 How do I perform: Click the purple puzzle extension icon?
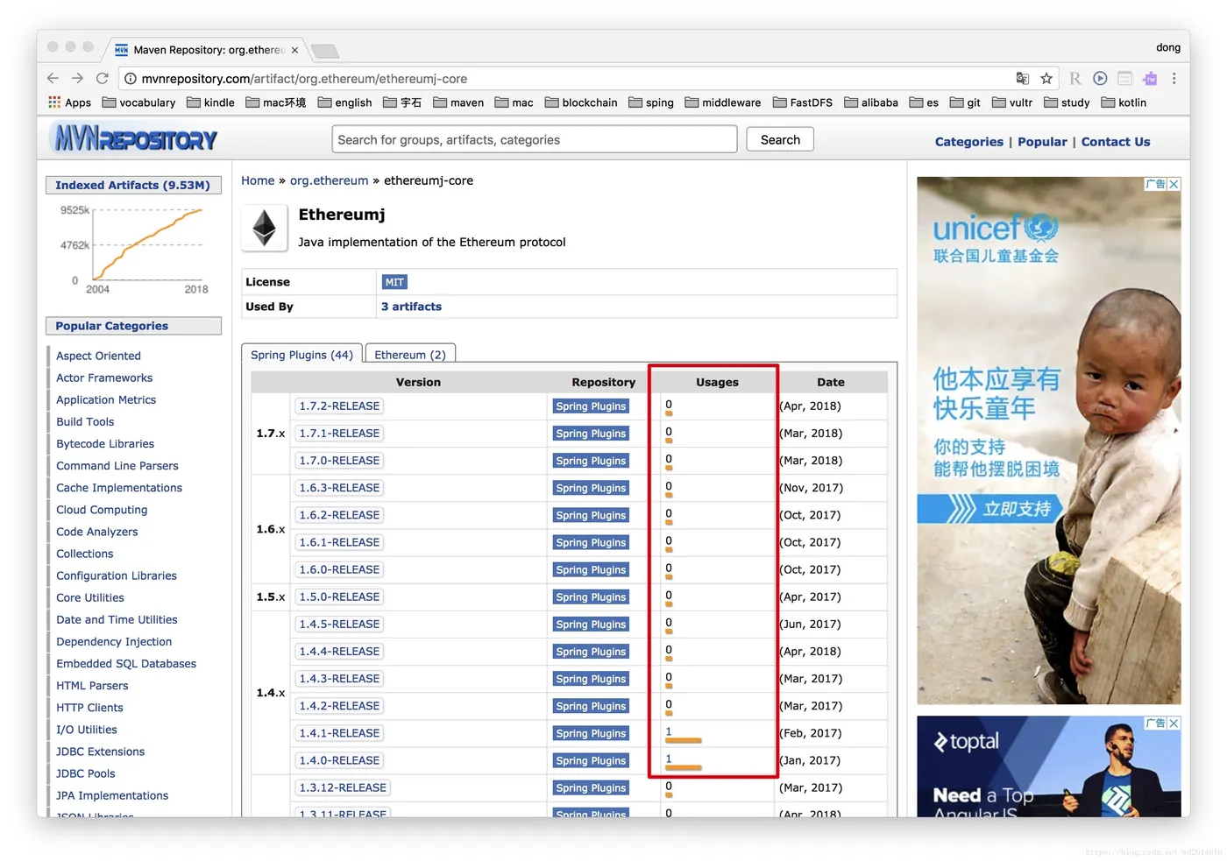(1150, 78)
